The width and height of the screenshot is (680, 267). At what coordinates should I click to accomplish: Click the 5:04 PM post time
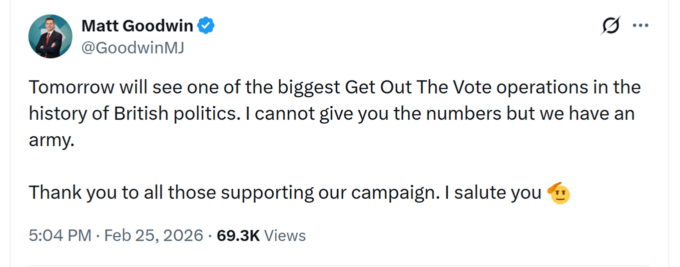point(60,235)
